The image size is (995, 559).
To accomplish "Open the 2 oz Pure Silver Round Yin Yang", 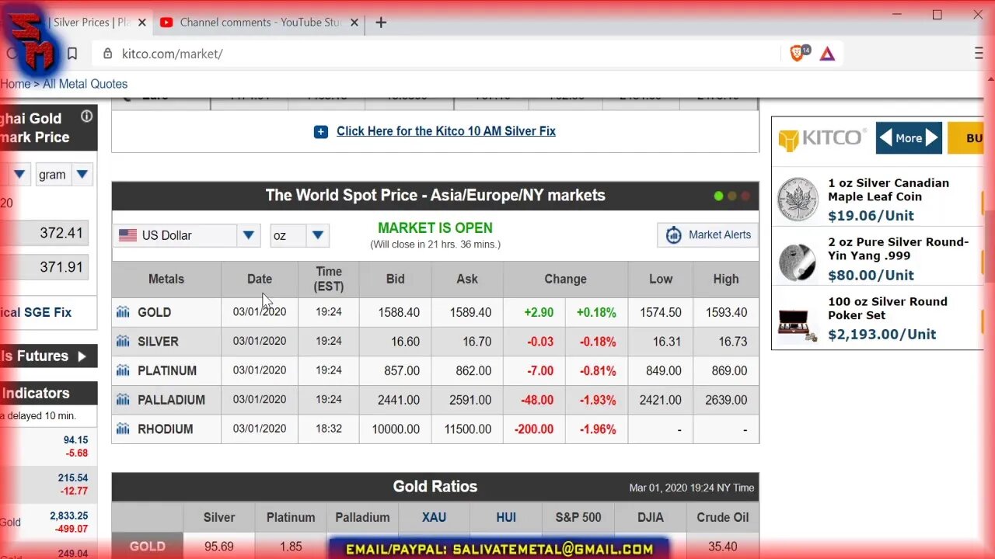I will [898, 248].
